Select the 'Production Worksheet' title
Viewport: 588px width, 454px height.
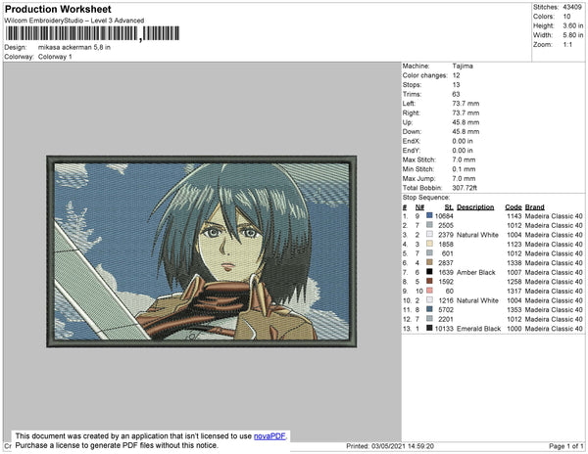tap(58, 10)
